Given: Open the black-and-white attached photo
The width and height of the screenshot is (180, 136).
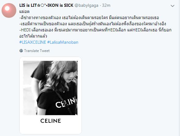Looking at the screenshot, I should click(50, 88).
